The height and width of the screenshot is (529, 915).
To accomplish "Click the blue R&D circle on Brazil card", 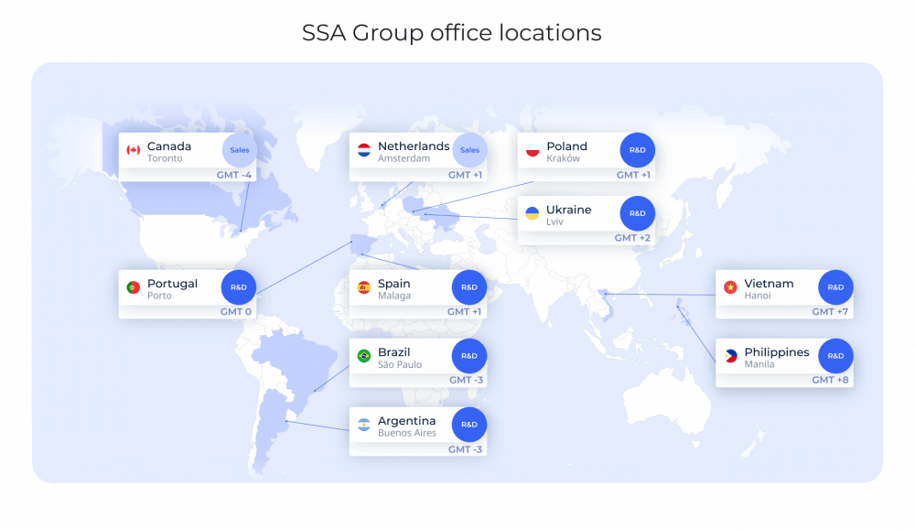I will tap(469, 356).
